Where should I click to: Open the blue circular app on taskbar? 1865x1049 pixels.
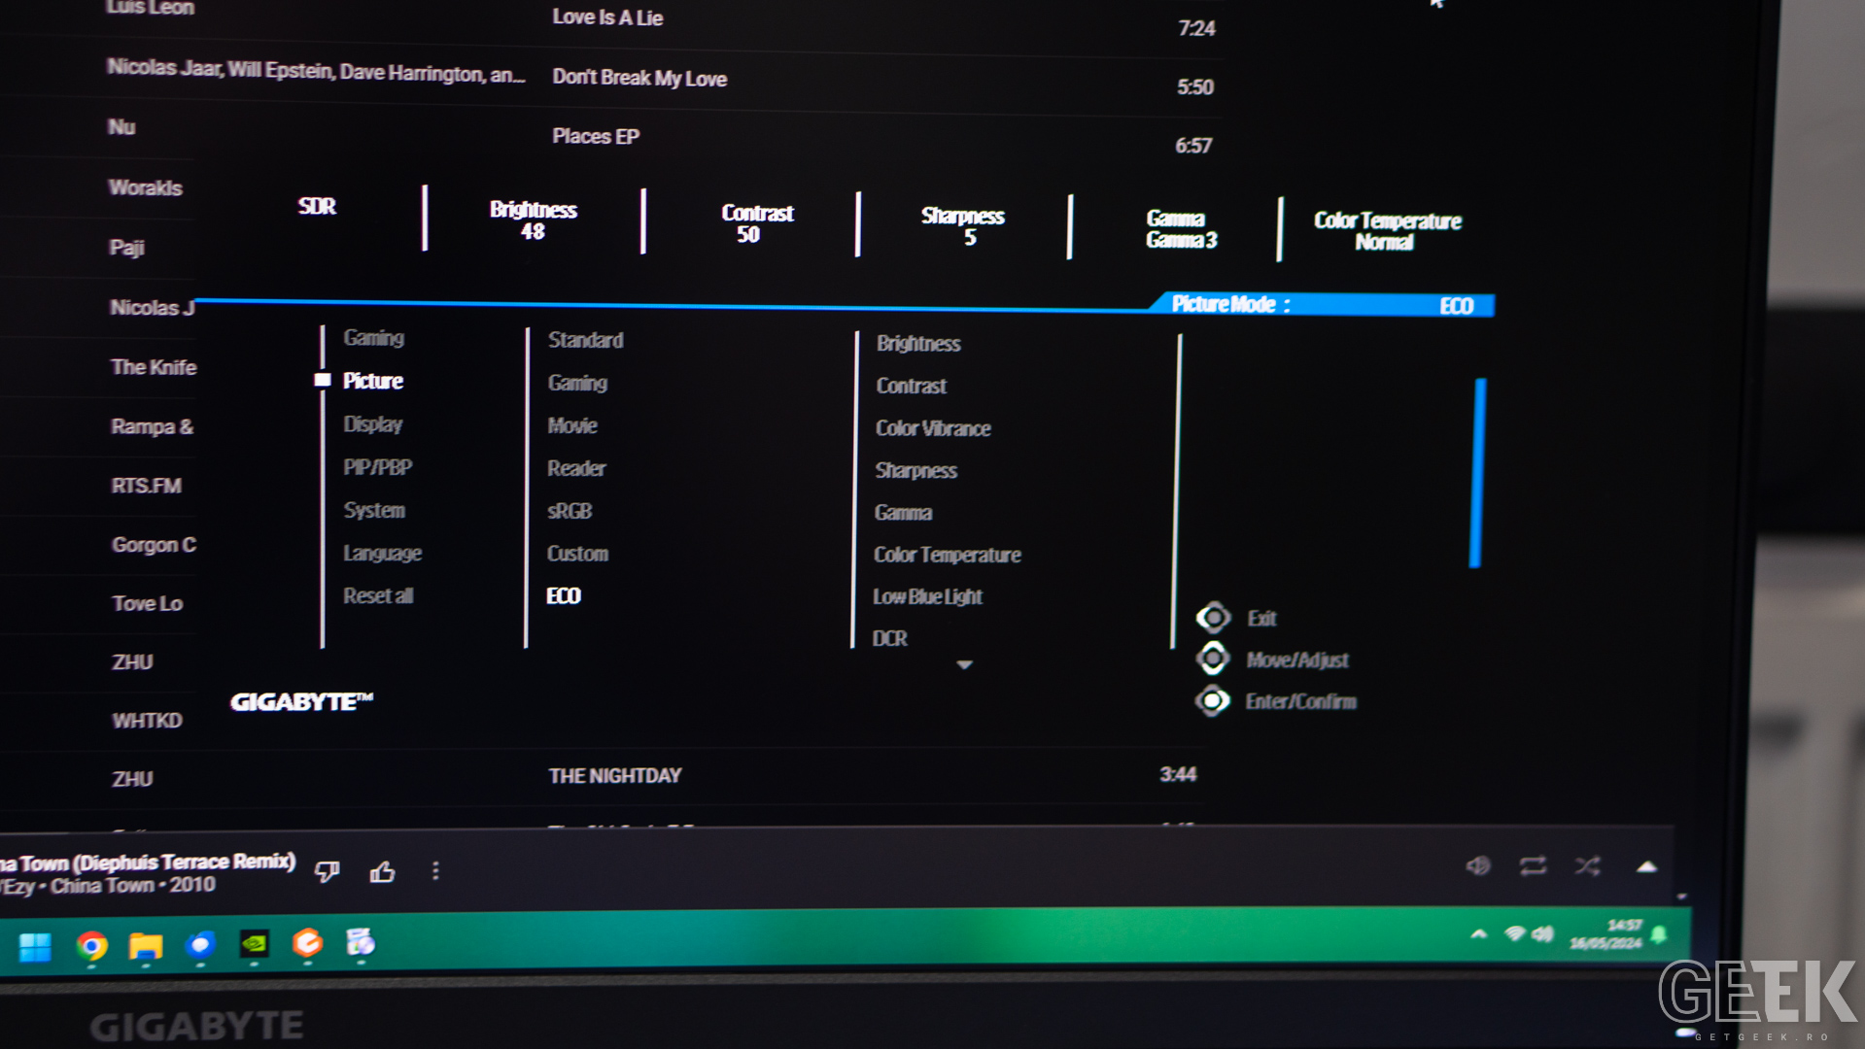point(200,945)
